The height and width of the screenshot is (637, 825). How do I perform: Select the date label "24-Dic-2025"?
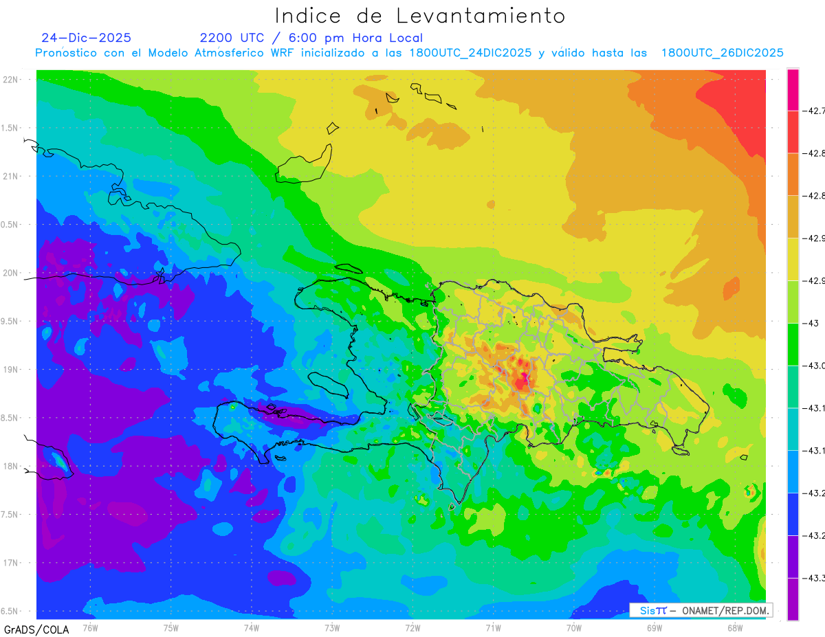tap(86, 38)
